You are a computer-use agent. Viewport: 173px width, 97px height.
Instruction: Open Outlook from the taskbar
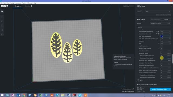18,95
